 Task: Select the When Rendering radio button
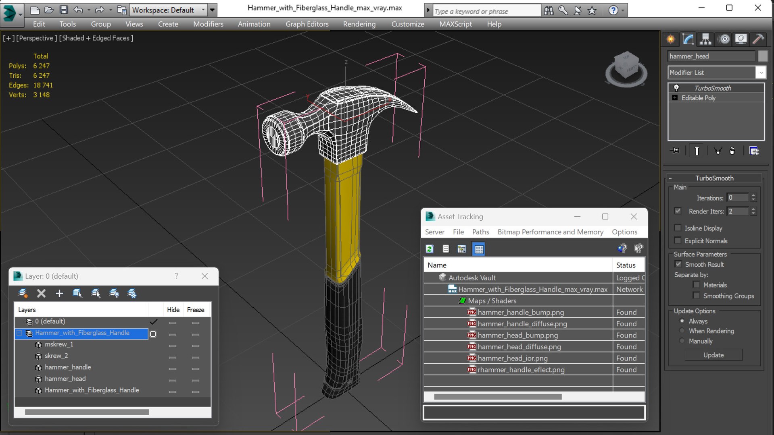pos(682,331)
